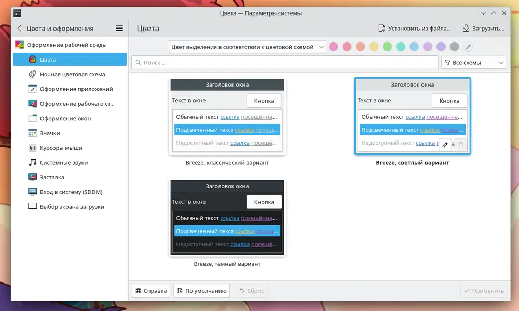The width and height of the screenshot is (519, 311).
Task: Click the funnel filter icon beside Все схемы
Action: pos(447,63)
